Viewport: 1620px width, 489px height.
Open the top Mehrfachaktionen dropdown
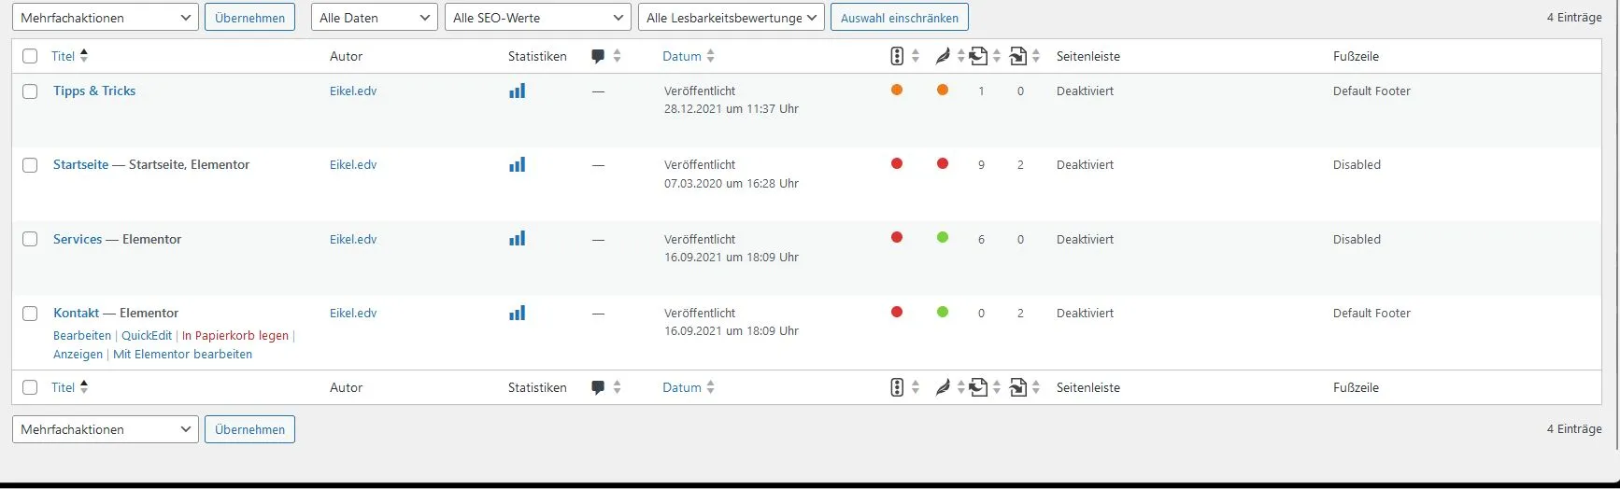pyautogui.click(x=106, y=18)
